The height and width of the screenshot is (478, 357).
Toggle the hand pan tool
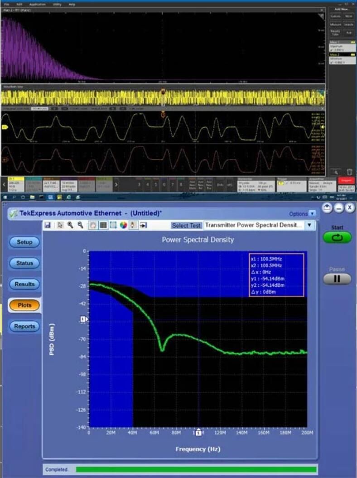tap(92, 225)
